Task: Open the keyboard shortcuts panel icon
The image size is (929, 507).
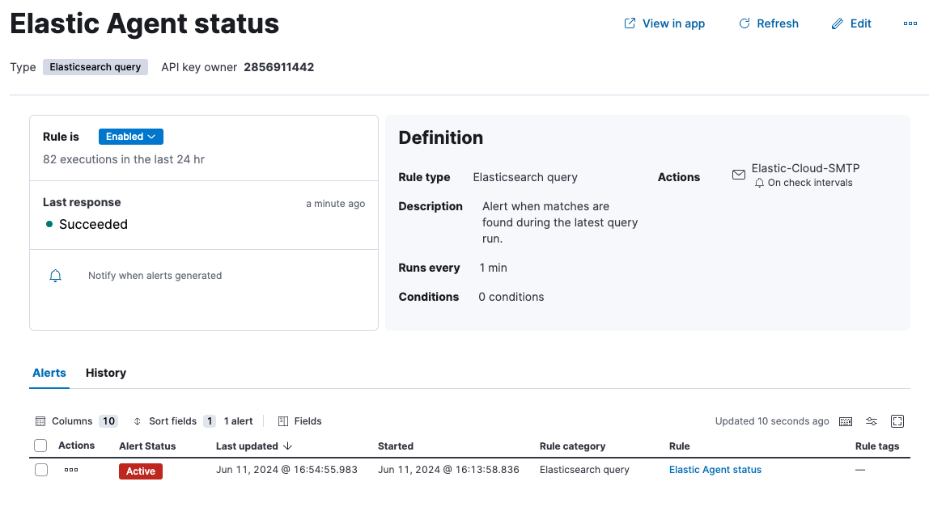Action: pos(846,421)
